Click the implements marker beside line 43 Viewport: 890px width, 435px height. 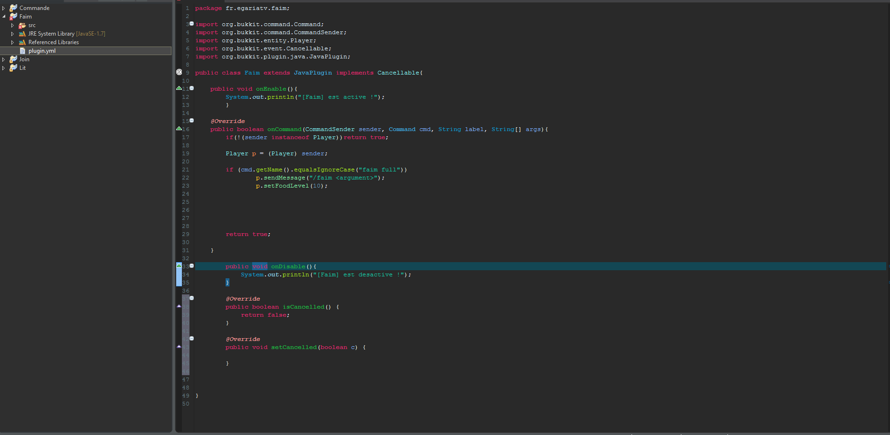point(179,347)
